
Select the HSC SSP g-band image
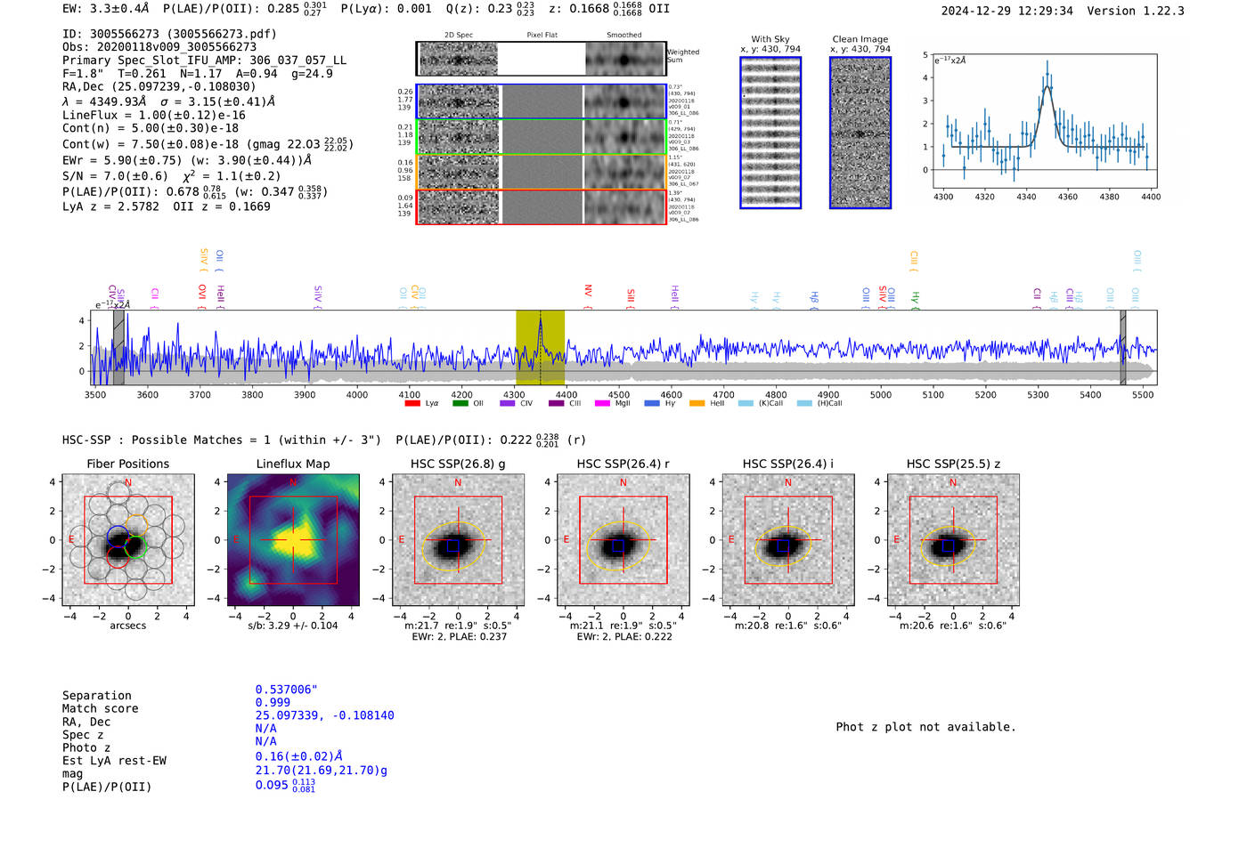click(x=458, y=539)
